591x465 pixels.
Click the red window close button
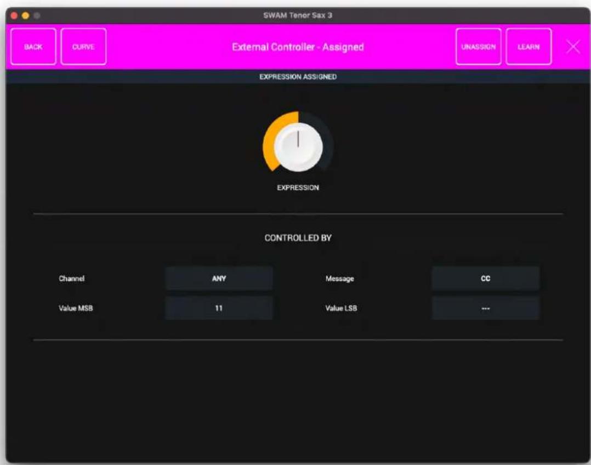[x=14, y=15]
